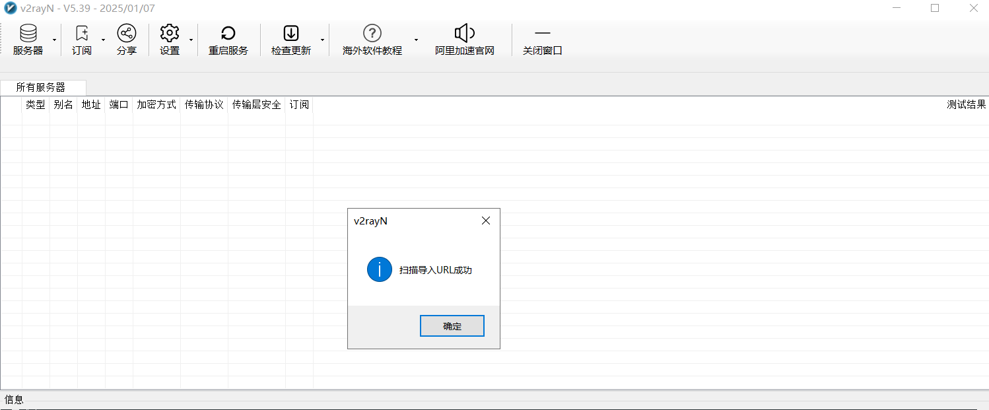
Task: Expand the 订阅 dropdown arrow
Action: tap(104, 40)
